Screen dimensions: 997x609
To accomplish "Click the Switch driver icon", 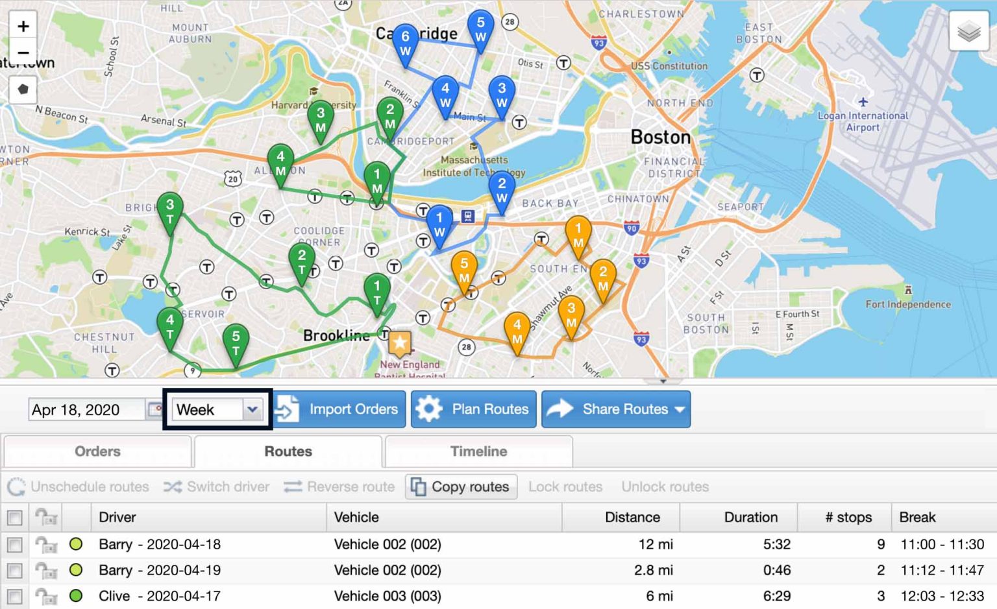I will click(173, 486).
